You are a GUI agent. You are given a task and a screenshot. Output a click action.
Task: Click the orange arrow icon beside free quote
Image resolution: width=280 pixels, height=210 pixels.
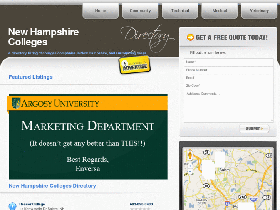click(190, 37)
